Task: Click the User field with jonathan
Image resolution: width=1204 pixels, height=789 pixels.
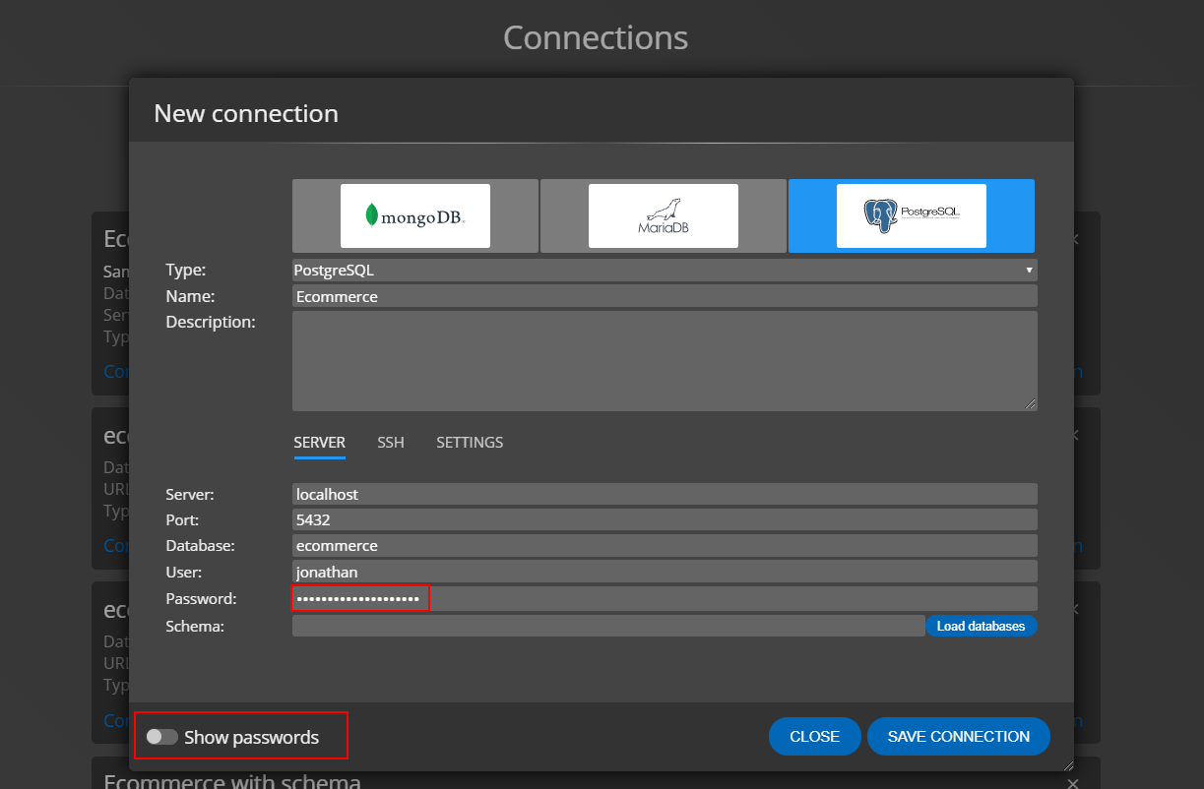Action: pos(665,572)
